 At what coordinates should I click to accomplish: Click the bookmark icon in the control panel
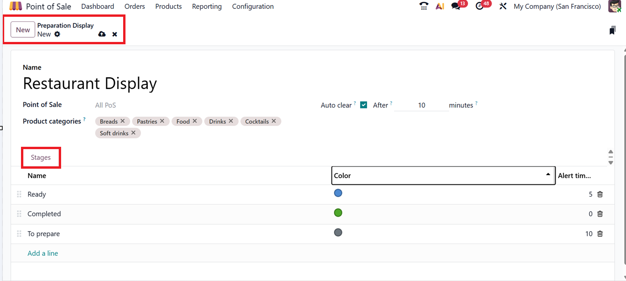click(x=612, y=31)
